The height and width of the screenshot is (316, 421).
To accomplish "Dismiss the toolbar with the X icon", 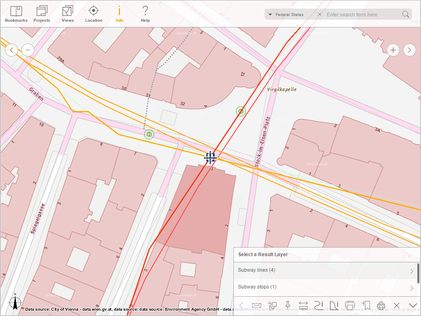I will click(x=396, y=305).
